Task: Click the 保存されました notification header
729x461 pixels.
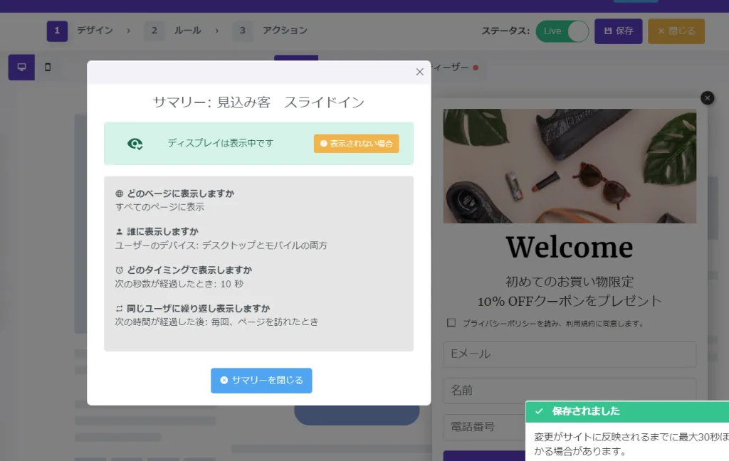Action: click(627, 411)
